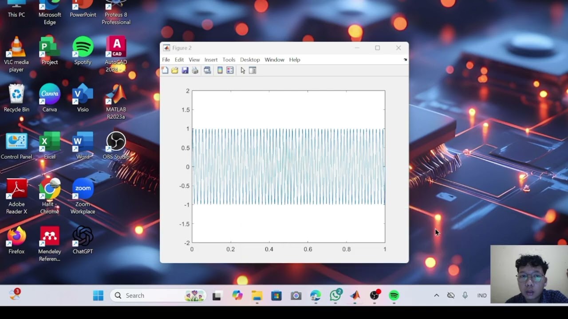Switch to MATLAB in the taskbar
Screen dimensions: 568x319
click(355, 296)
